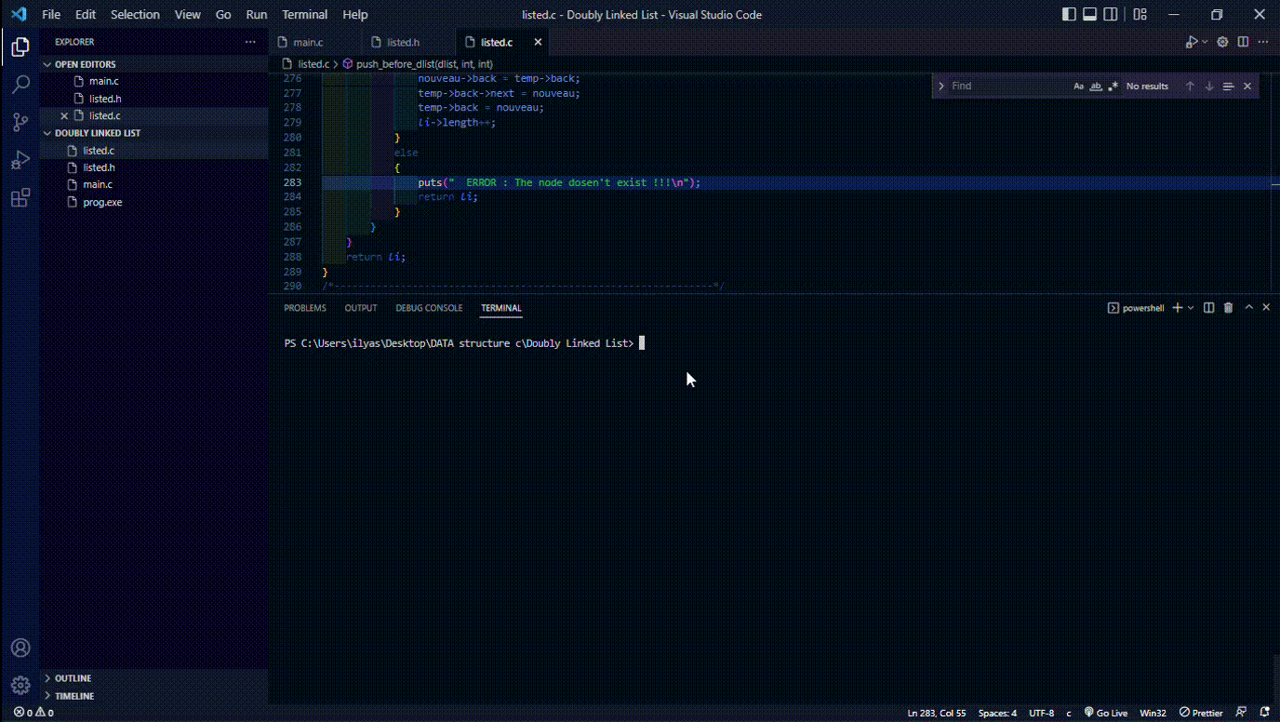Open editor More Actions ellipsis
This screenshot has width=1280, height=722.
(1263, 42)
